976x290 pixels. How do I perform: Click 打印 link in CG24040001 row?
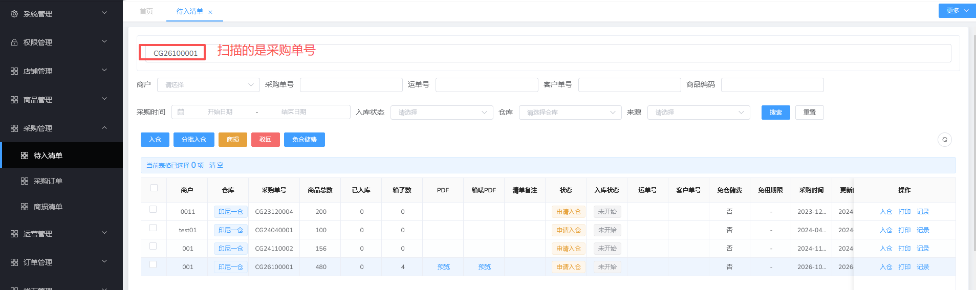click(904, 230)
